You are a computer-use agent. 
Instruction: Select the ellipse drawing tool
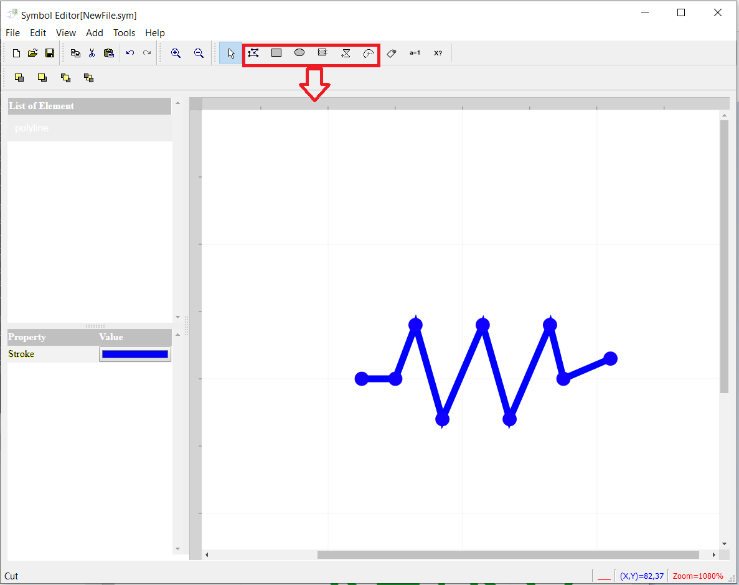[x=299, y=53]
